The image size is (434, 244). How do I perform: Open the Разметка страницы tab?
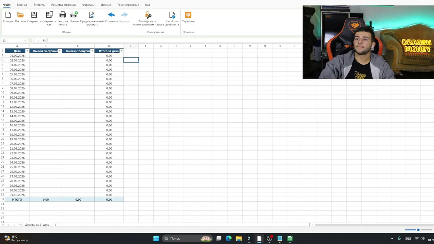(x=64, y=5)
